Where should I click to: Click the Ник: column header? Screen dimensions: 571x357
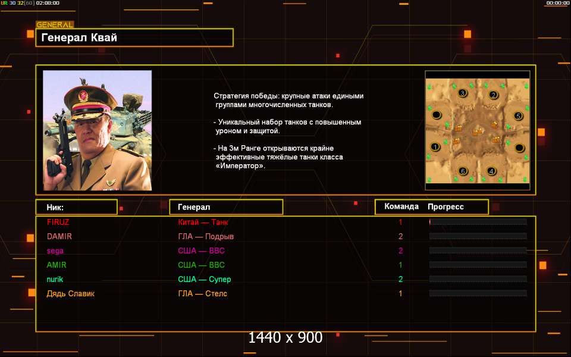coord(77,207)
